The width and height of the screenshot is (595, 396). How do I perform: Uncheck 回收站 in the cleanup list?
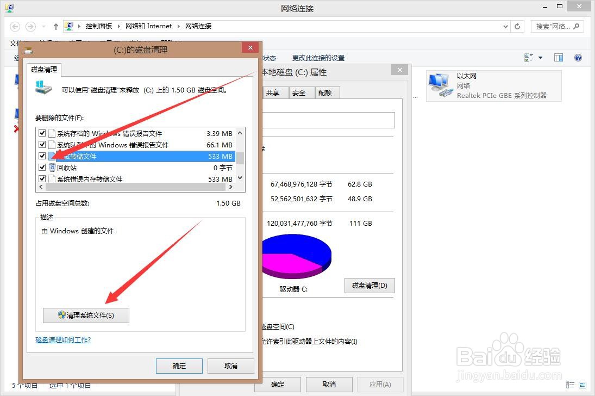42,167
